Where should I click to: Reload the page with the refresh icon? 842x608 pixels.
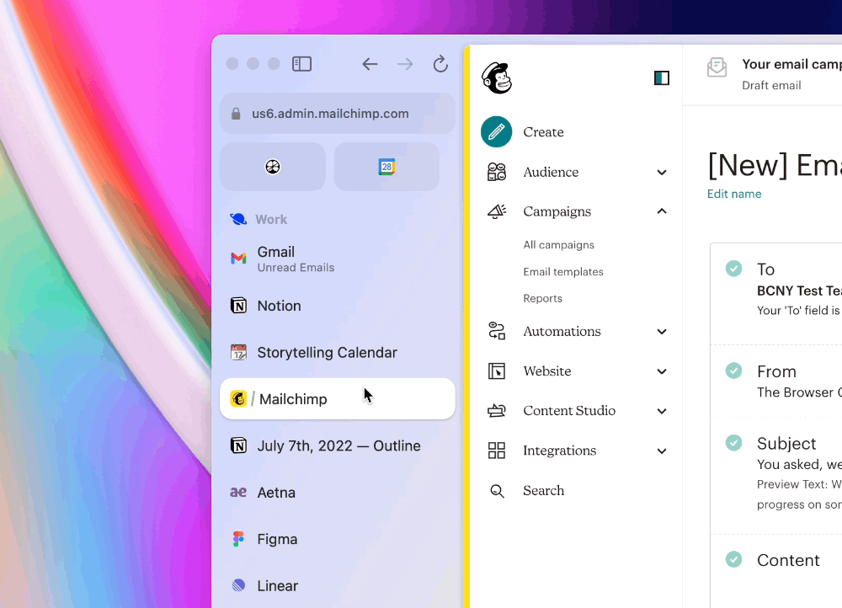pyautogui.click(x=441, y=64)
